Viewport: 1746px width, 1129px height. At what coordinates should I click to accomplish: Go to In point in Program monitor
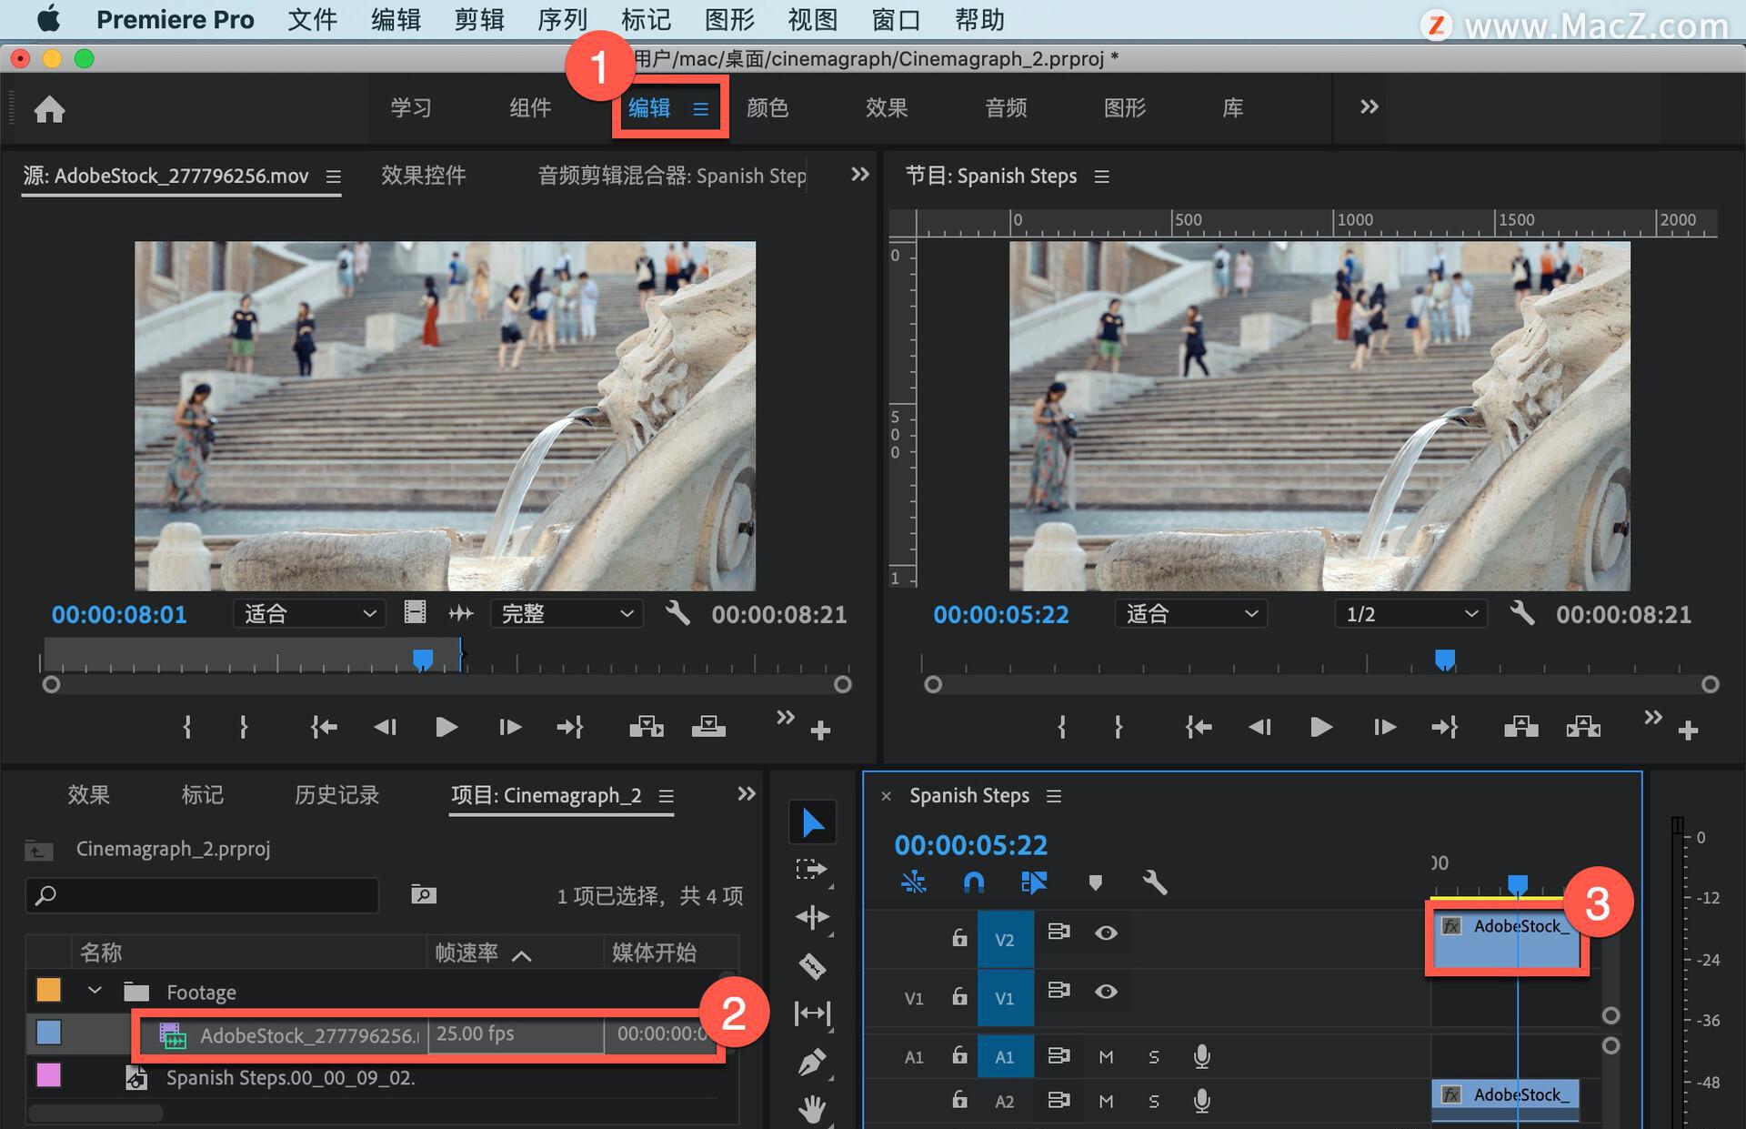tap(1199, 727)
